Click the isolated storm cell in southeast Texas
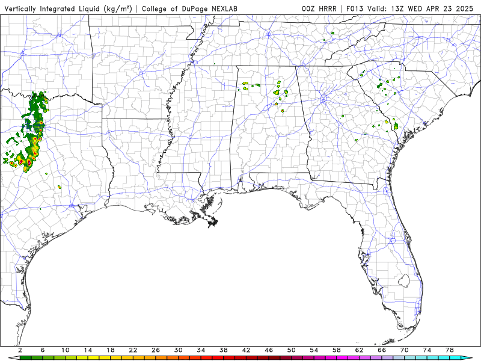The width and height of the screenshot is (481, 361). (x=60, y=187)
